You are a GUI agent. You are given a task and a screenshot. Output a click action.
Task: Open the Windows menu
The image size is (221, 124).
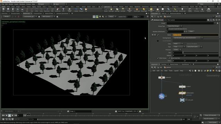point(22,4)
